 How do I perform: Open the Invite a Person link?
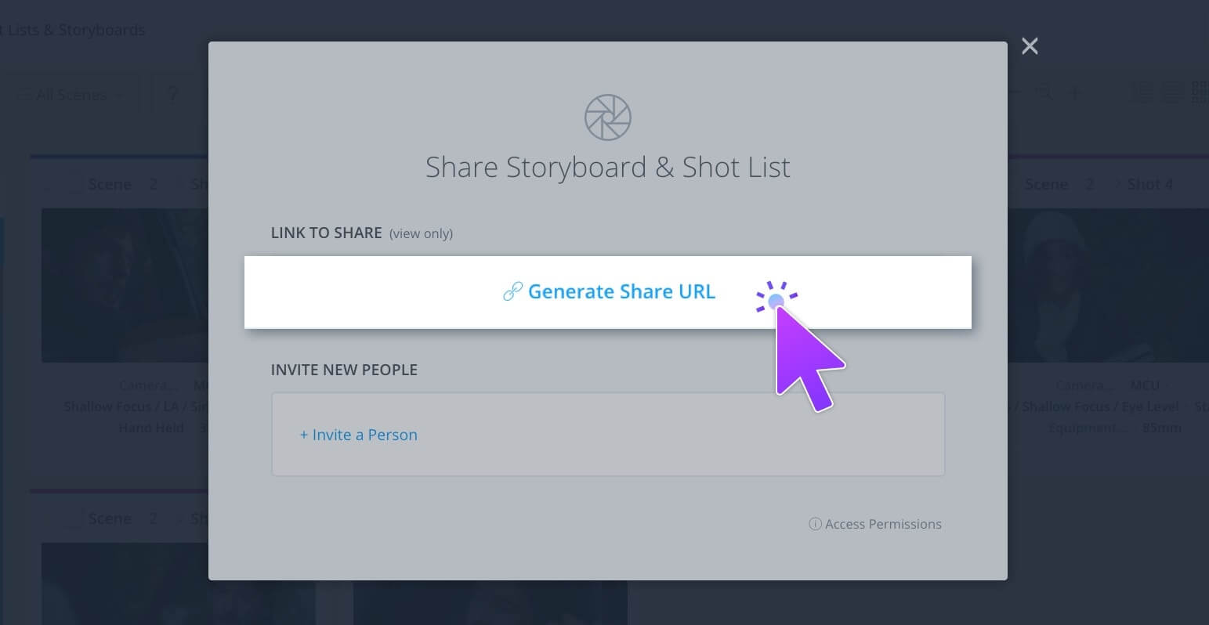(x=359, y=435)
